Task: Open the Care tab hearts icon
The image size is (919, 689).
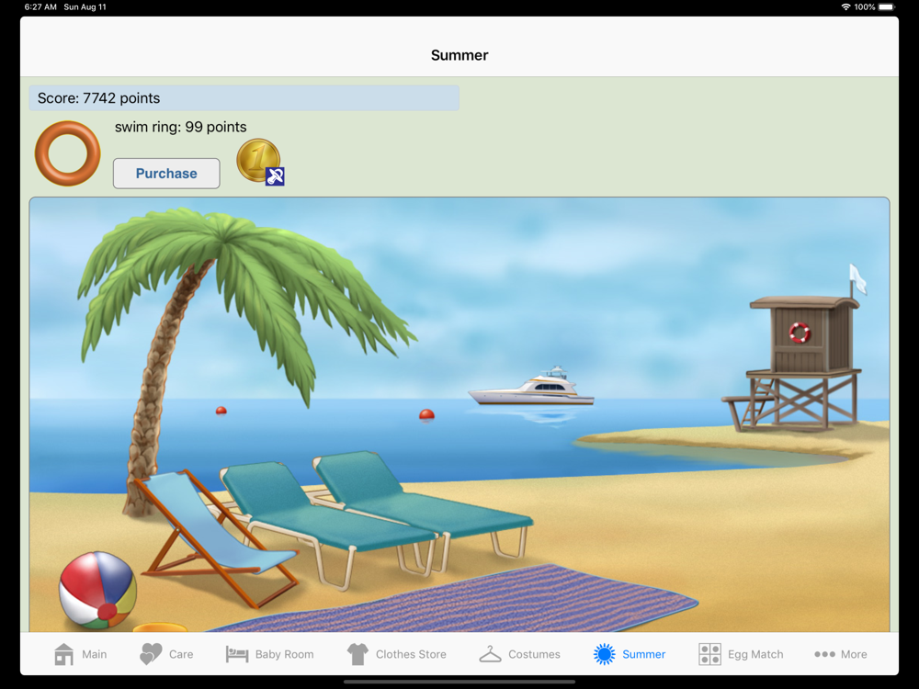Action: (x=151, y=654)
